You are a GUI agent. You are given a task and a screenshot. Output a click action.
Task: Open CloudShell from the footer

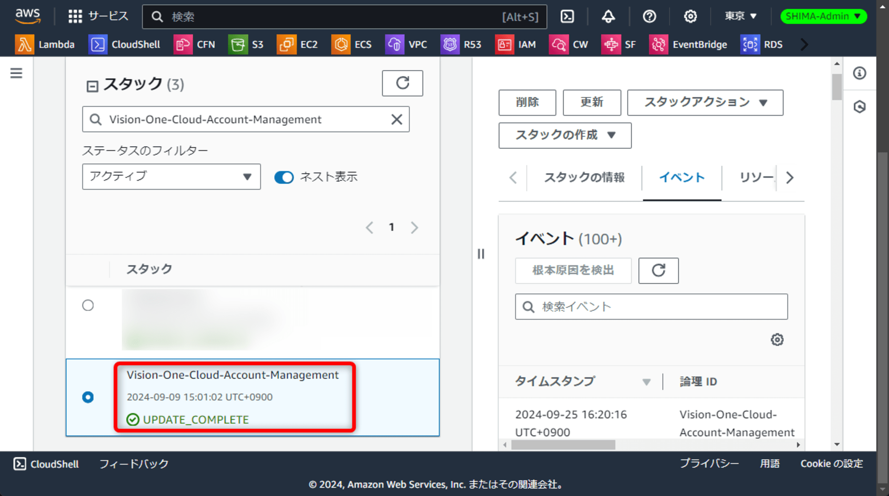coord(46,464)
